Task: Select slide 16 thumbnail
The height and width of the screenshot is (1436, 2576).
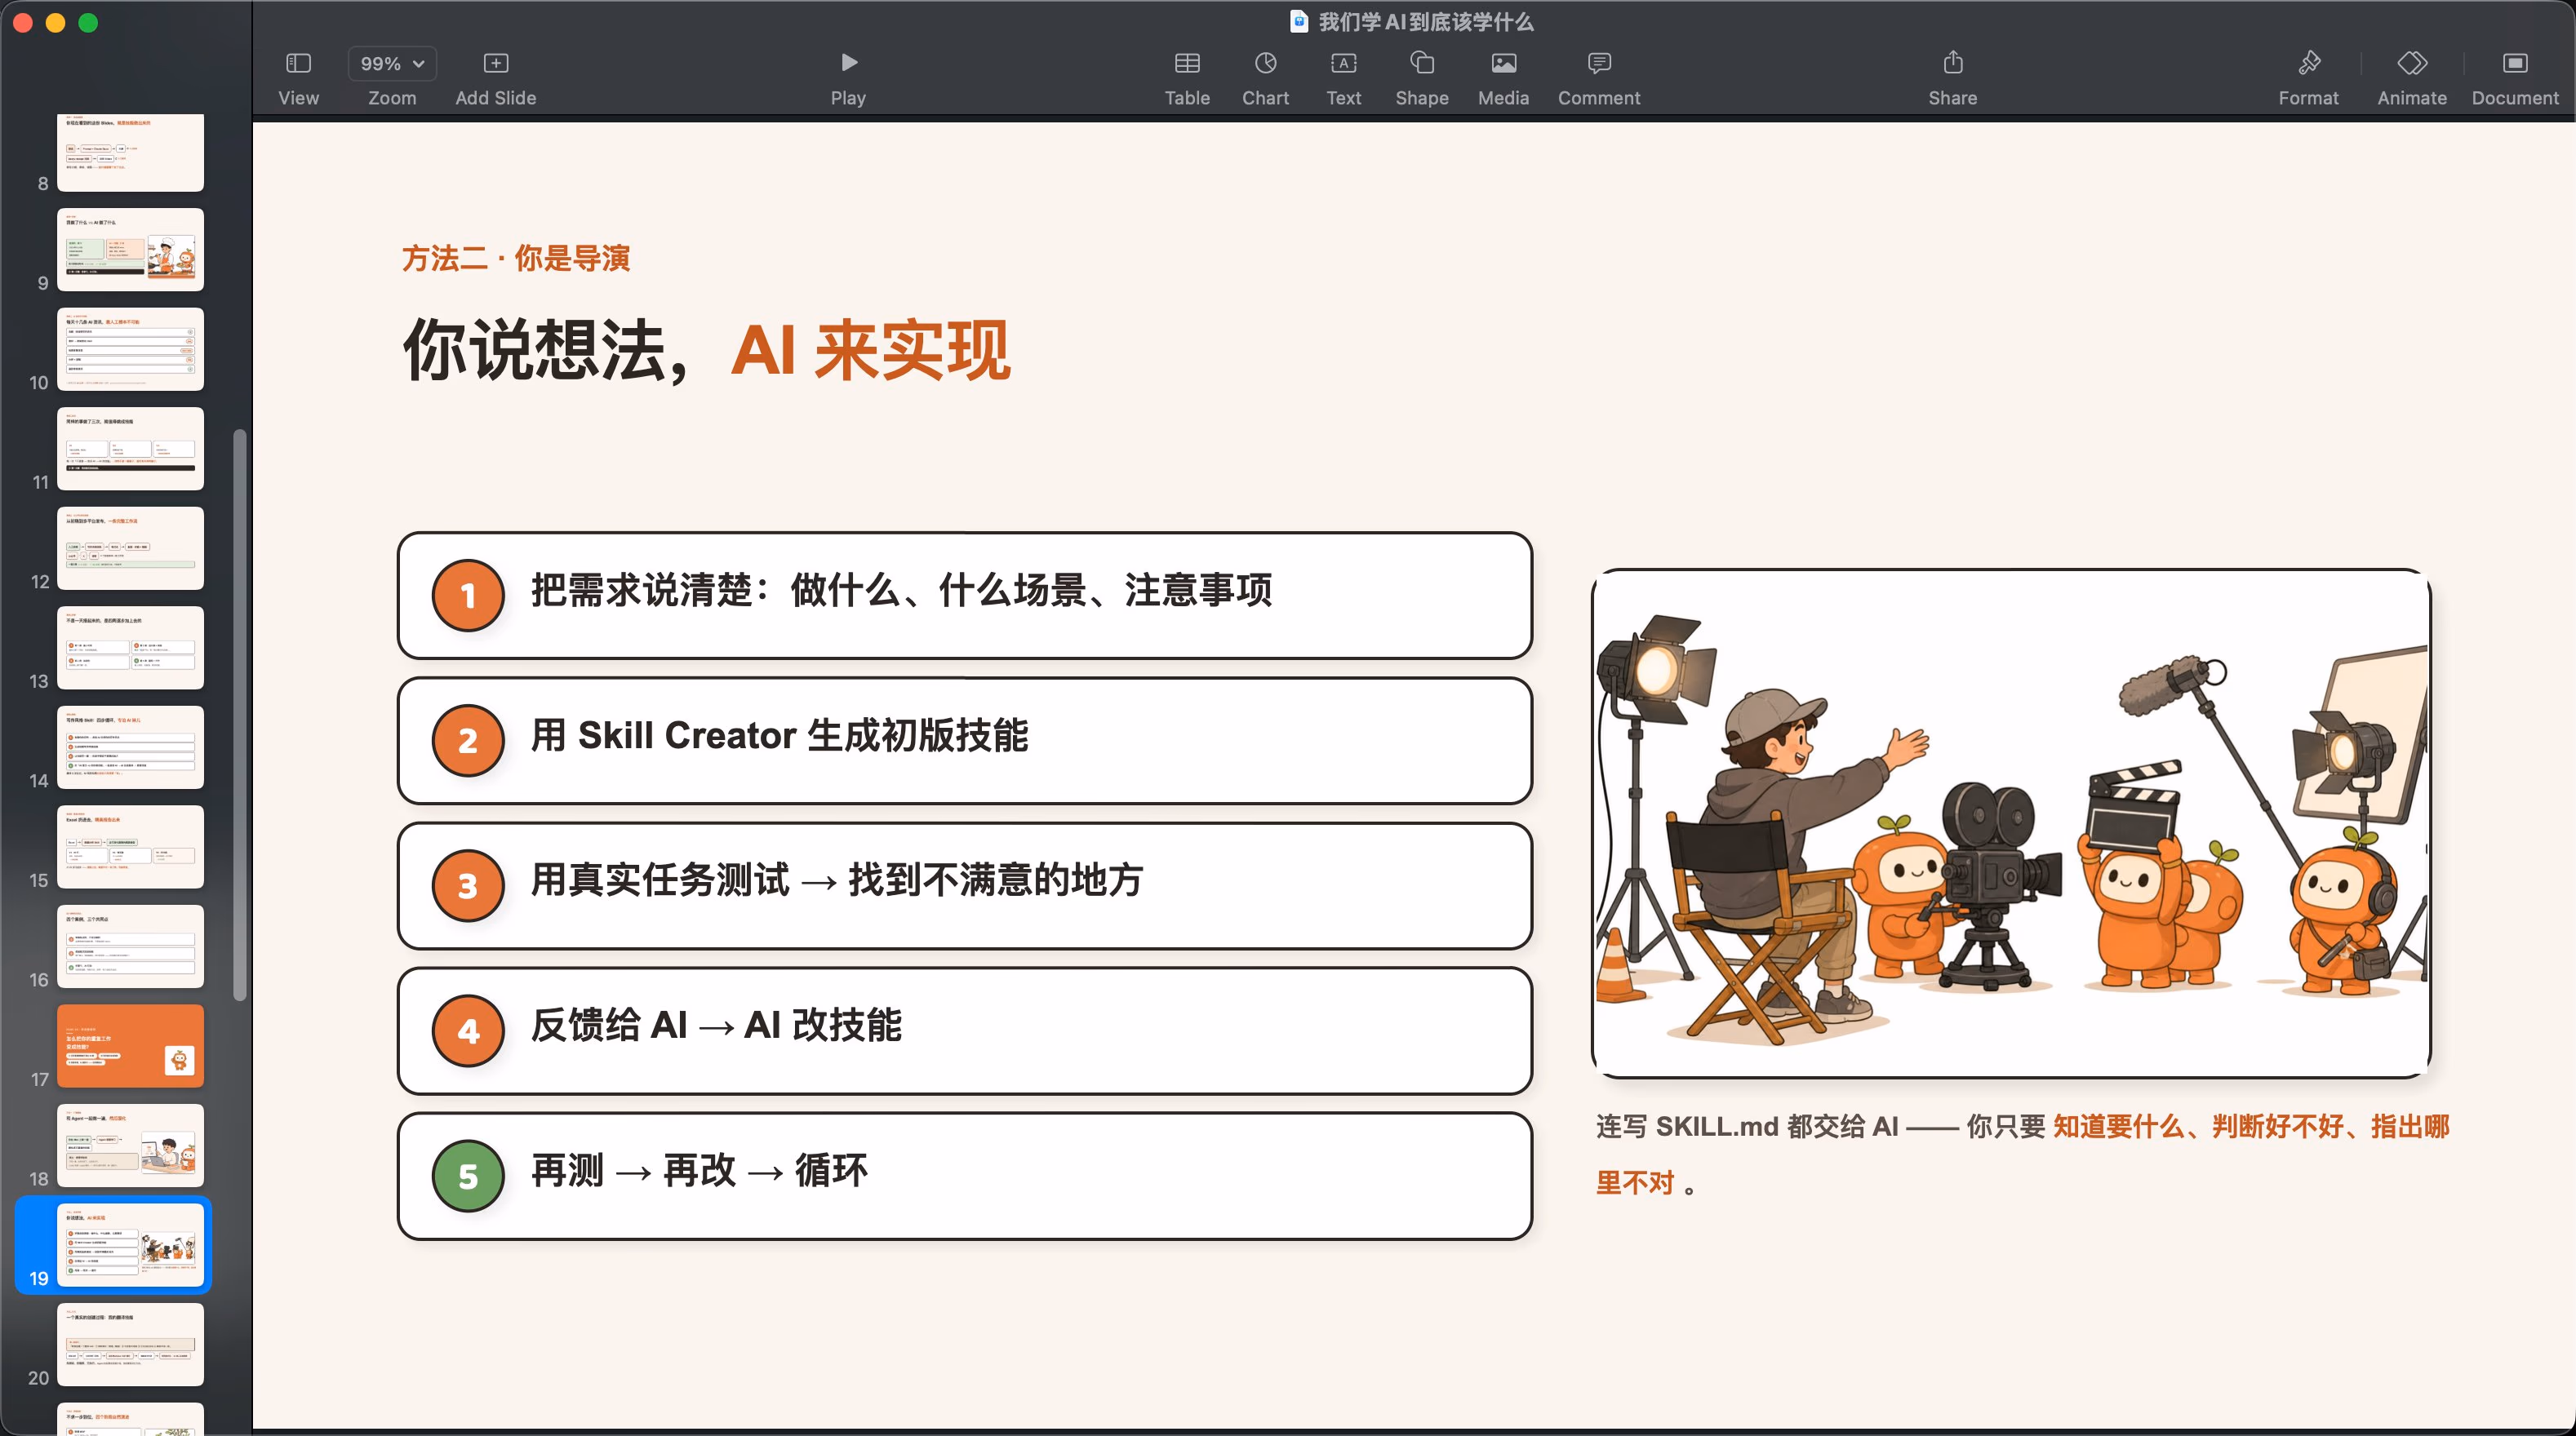Action: point(130,946)
